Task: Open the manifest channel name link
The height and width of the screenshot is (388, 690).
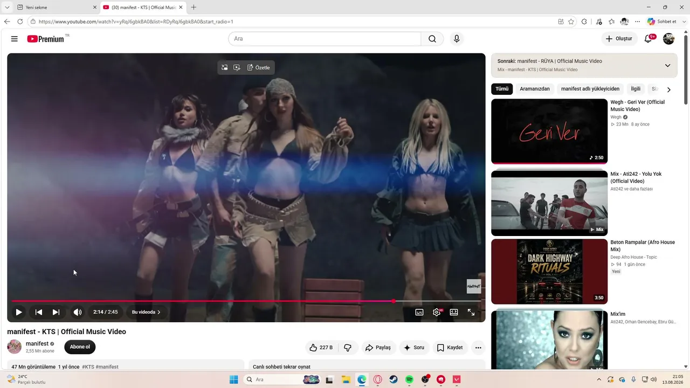Action: [37, 344]
